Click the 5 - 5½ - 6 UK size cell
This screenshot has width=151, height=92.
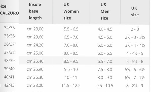tap(135, 62)
